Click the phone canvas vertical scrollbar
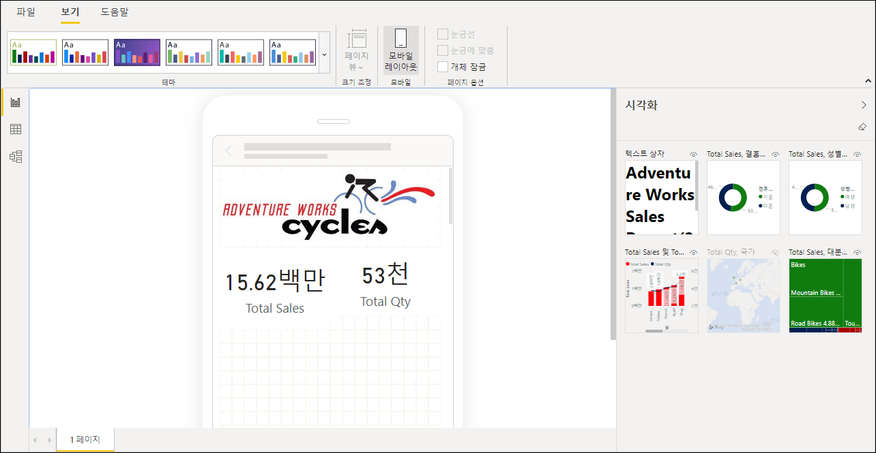The image size is (876, 453). tap(450, 196)
